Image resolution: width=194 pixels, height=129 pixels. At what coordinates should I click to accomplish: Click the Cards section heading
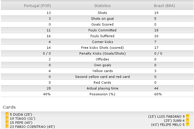coord(9,107)
